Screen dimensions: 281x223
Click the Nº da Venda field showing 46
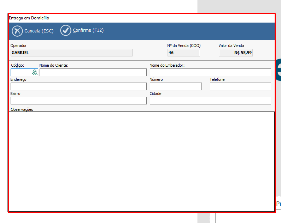point(183,53)
